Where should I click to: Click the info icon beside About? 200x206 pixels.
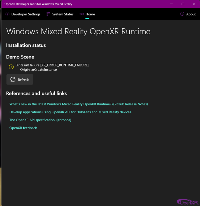[x=182, y=14]
